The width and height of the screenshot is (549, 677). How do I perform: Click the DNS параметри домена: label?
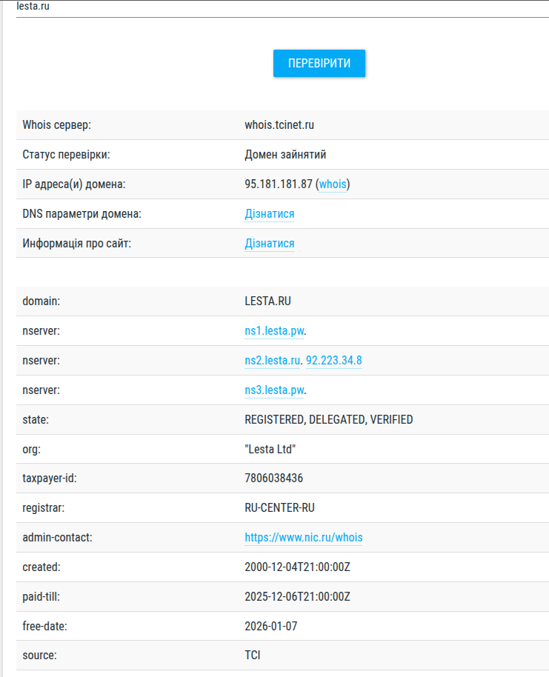pos(82,214)
